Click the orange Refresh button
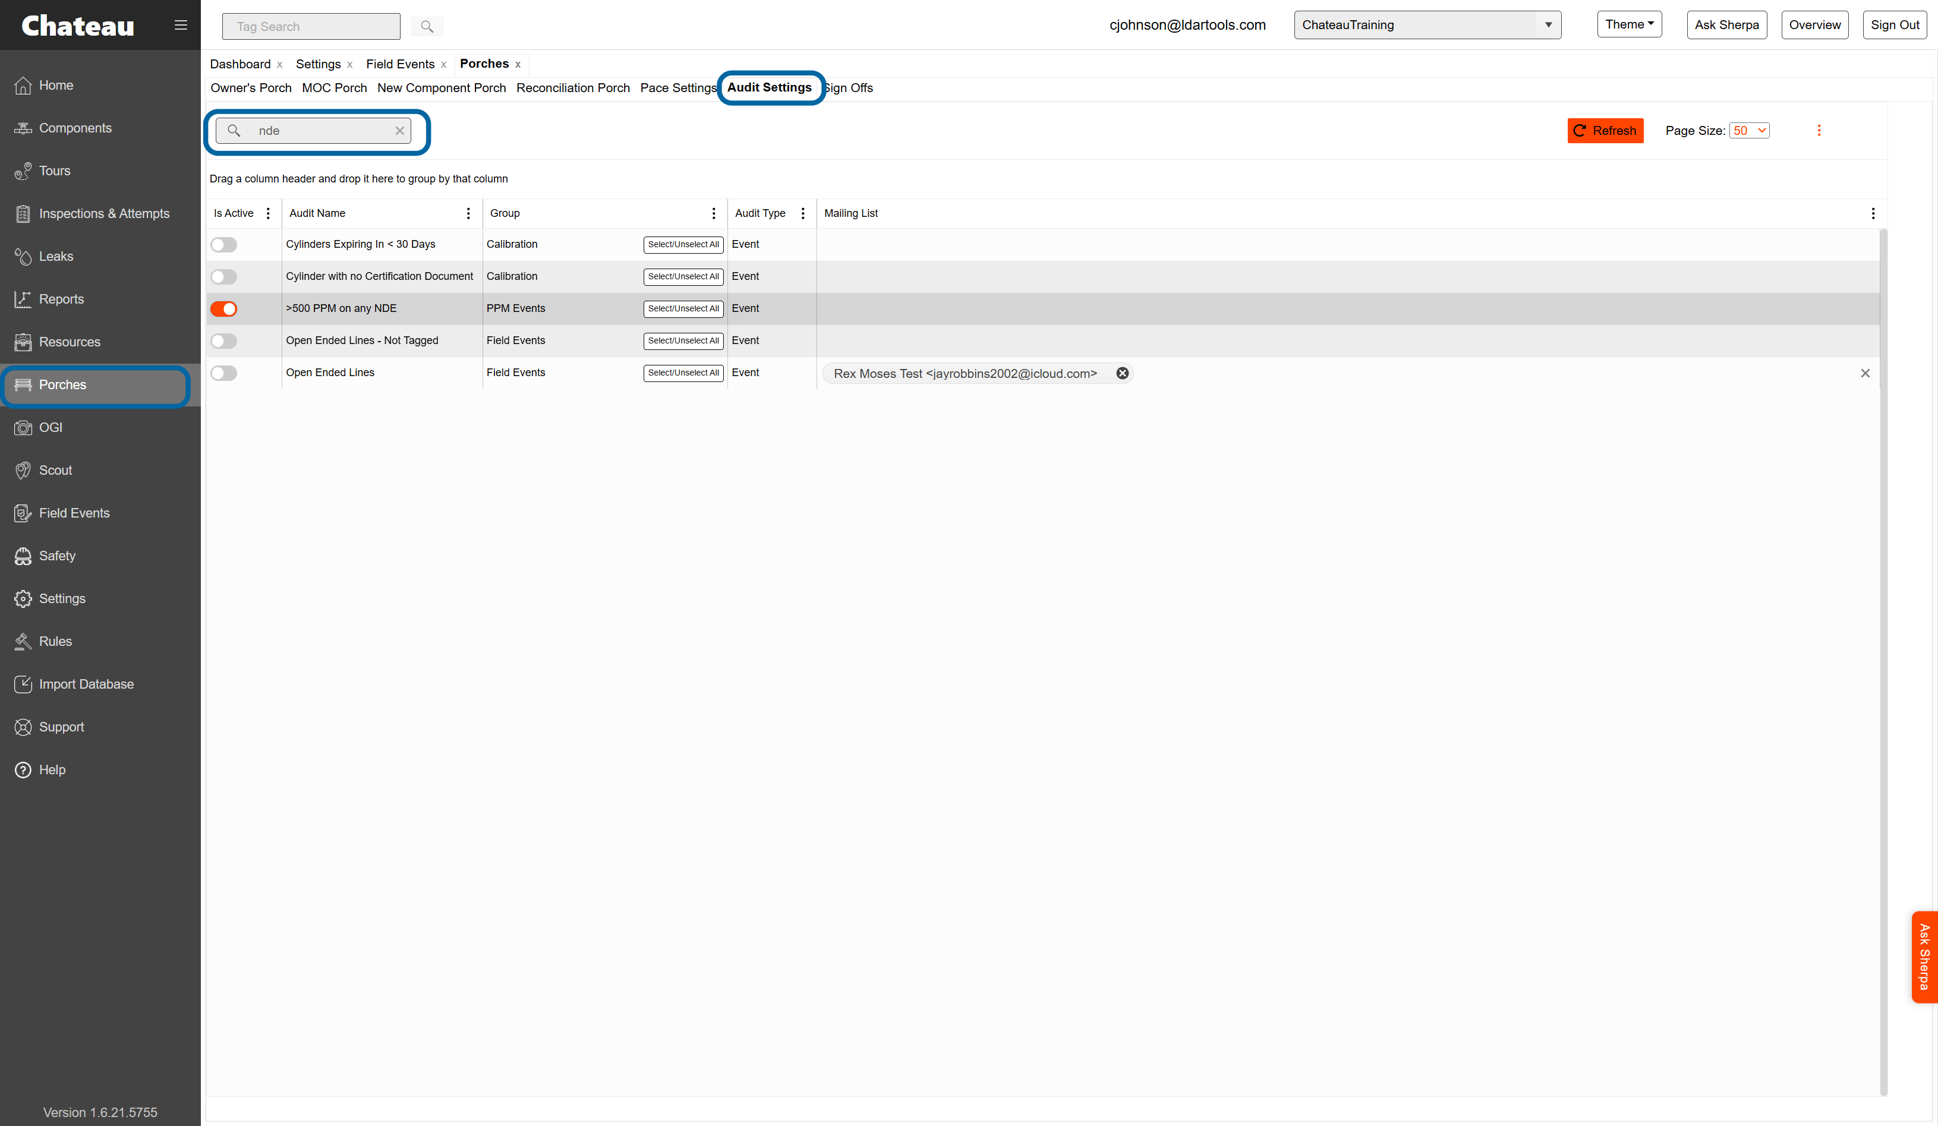The width and height of the screenshot is (1938, 1126). (1605, 131)
